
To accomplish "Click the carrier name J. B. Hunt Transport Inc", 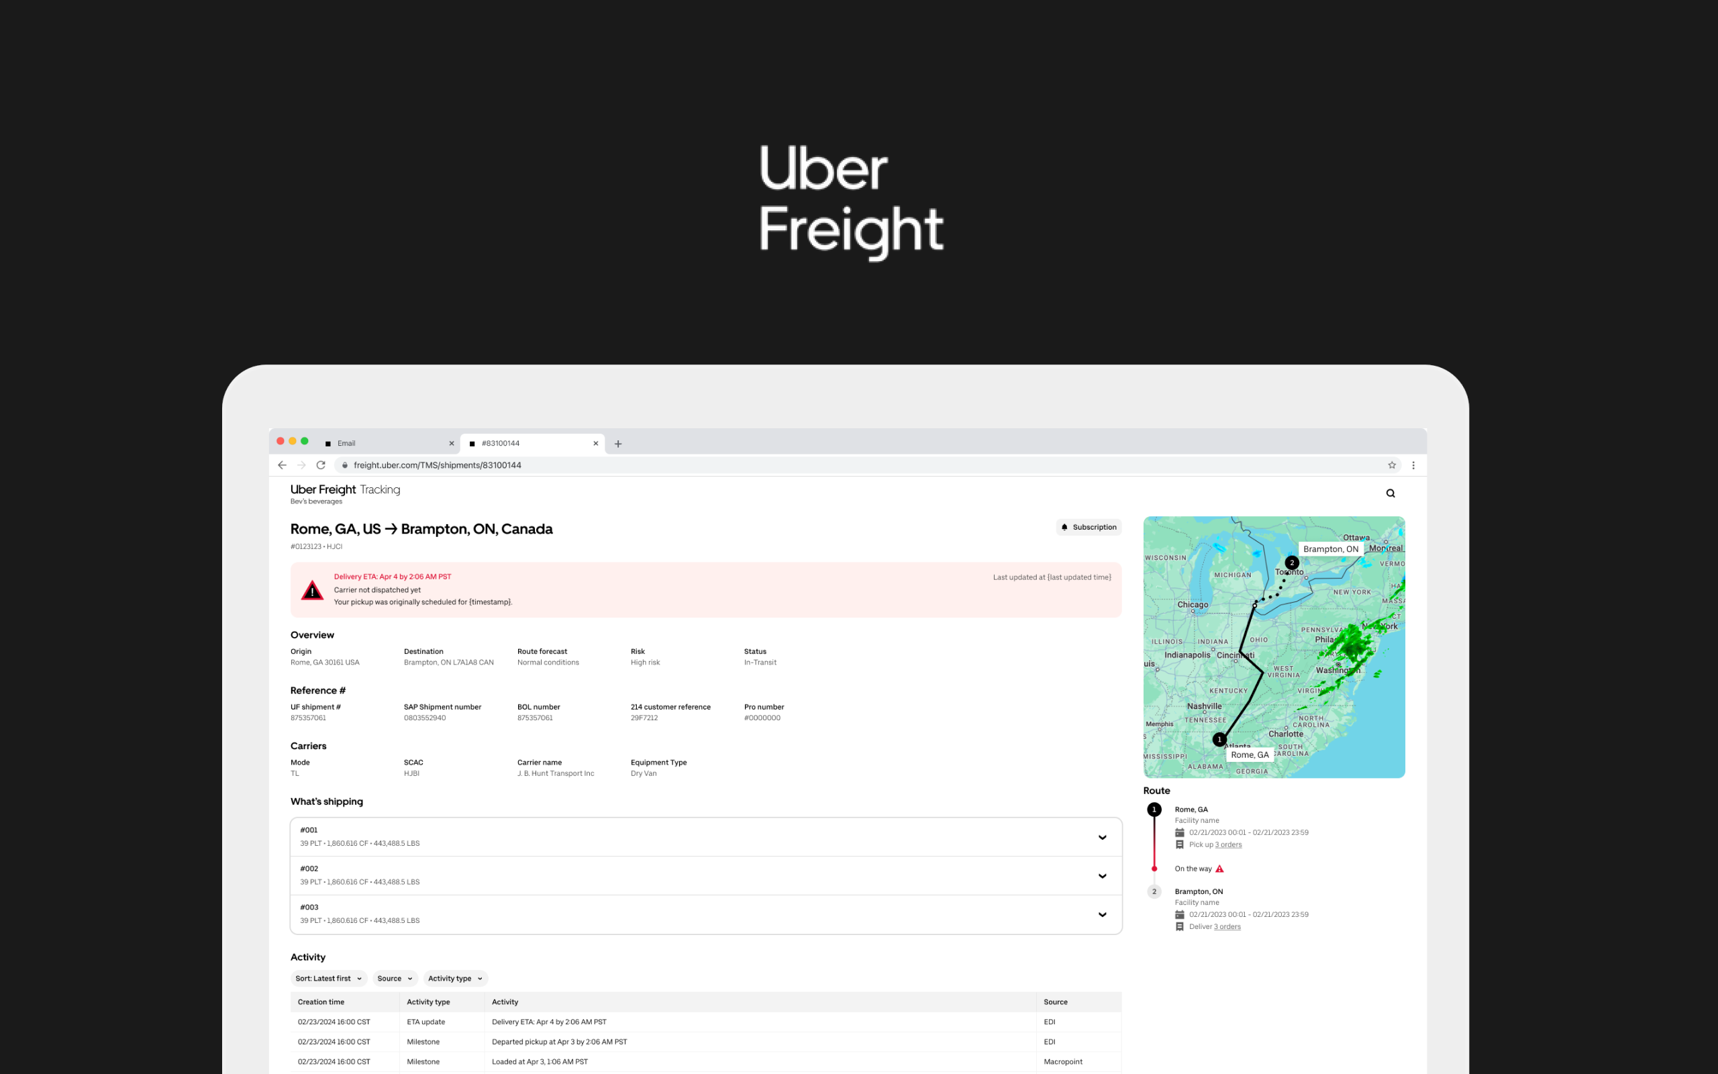I will [x=555, y=773].
